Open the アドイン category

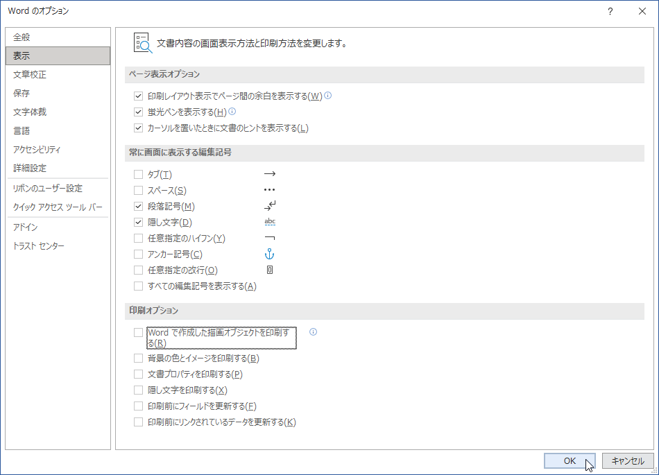(x=58, y=227)
